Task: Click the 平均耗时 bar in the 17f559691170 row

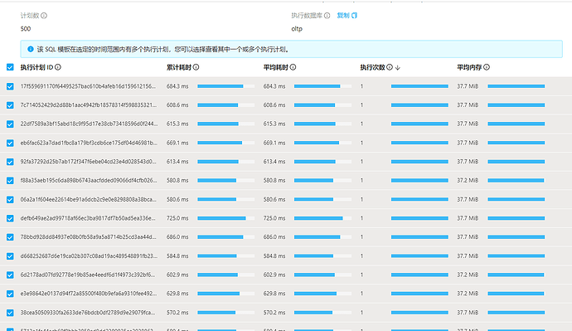Action: click(322, 86)
